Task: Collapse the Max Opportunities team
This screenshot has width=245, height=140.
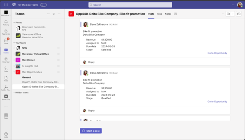Action: (x=14, y=72)
